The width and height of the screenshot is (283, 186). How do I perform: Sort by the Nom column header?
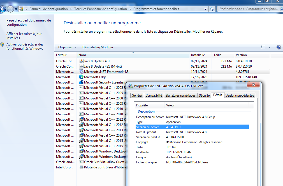[133, 55]
